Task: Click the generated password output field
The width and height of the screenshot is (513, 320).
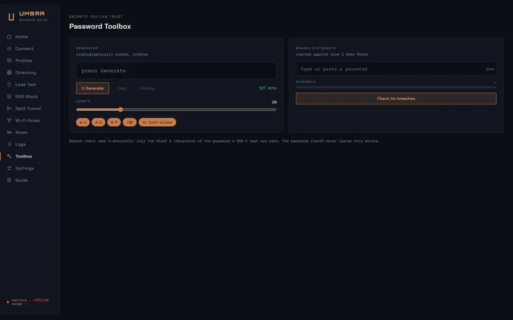Action: coord(176,70)
